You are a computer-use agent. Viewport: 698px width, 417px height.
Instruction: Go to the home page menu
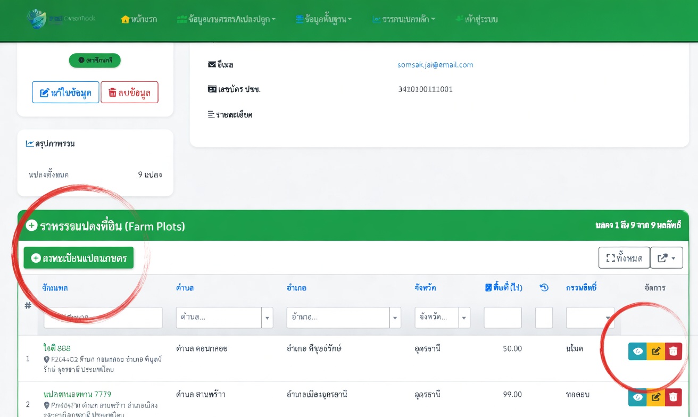coord(139,19)
